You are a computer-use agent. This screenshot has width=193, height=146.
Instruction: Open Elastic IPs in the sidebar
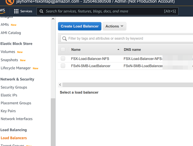pos(9,95)
